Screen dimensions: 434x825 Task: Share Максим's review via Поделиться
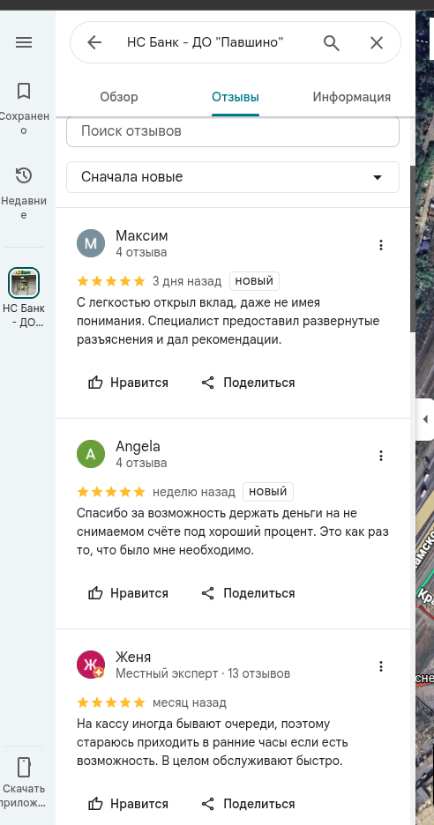pyautogui.click(x=248, y=383)
